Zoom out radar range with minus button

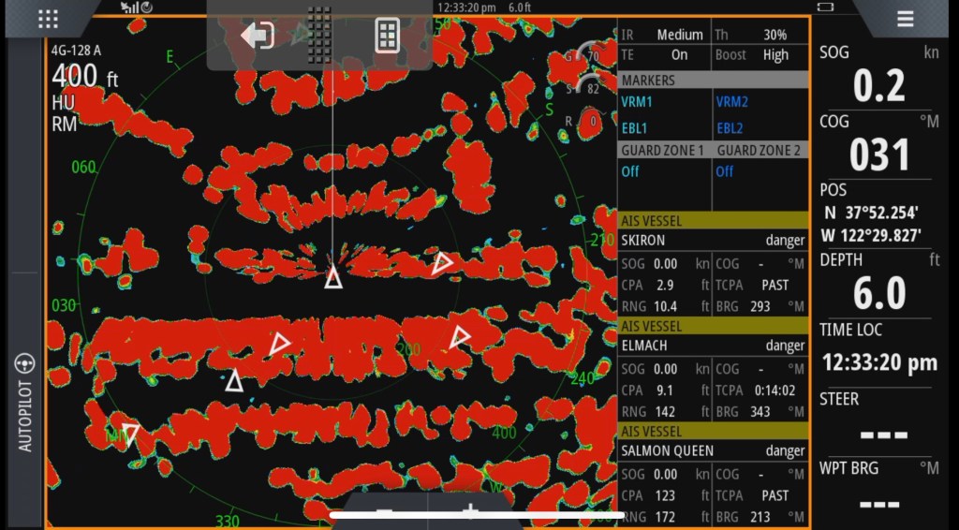(x=384, y=511)
